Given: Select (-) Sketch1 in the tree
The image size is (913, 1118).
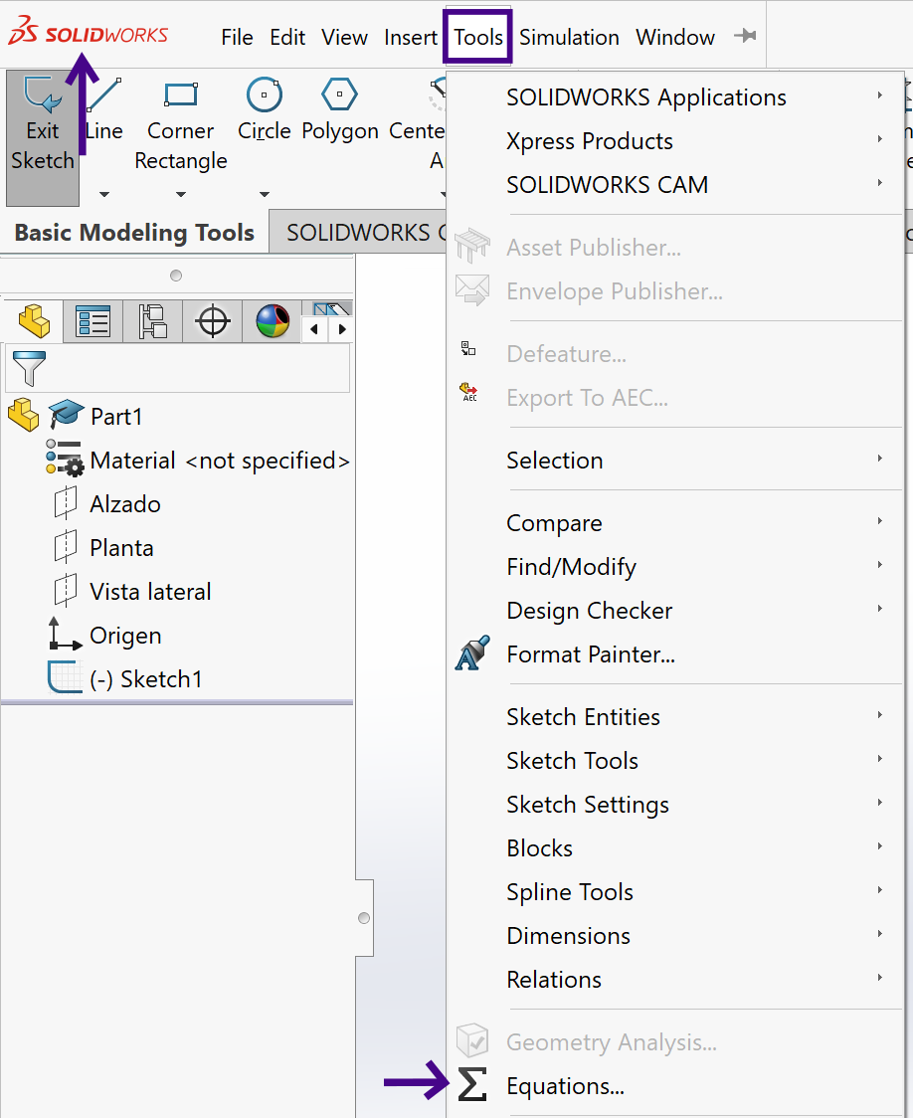Looking at the screenshot, I should [146, 679].
